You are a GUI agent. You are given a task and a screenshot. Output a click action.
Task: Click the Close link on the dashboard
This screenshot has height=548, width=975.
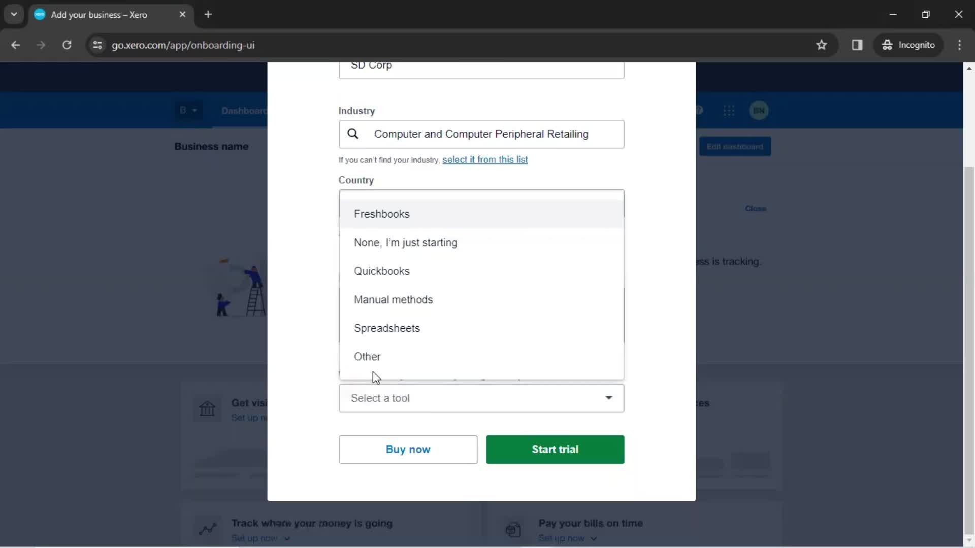(x=756, y=209)
